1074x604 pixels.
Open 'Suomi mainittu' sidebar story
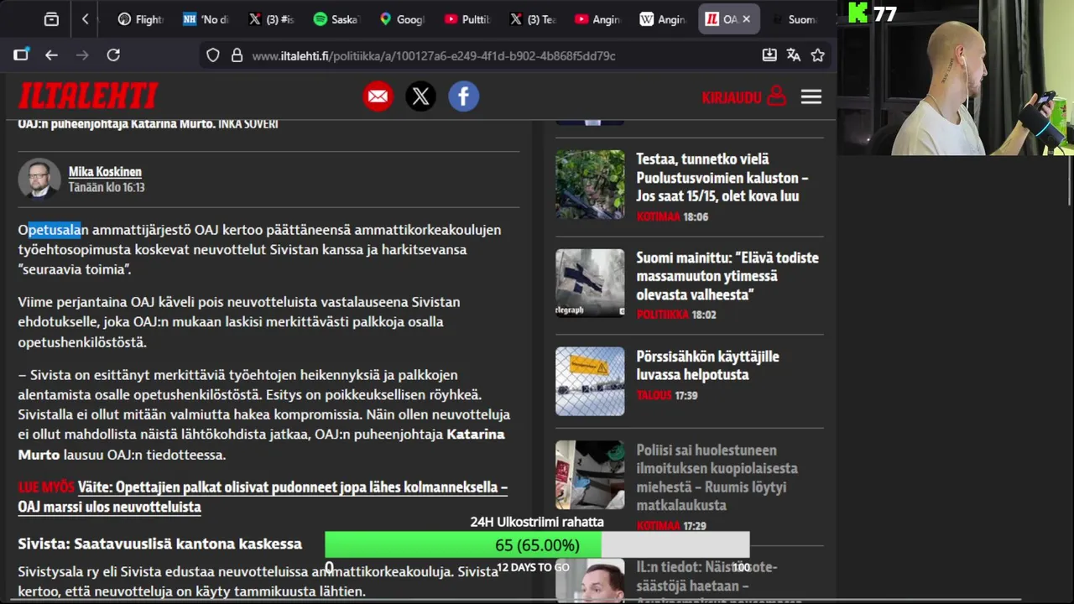(727, 276)
